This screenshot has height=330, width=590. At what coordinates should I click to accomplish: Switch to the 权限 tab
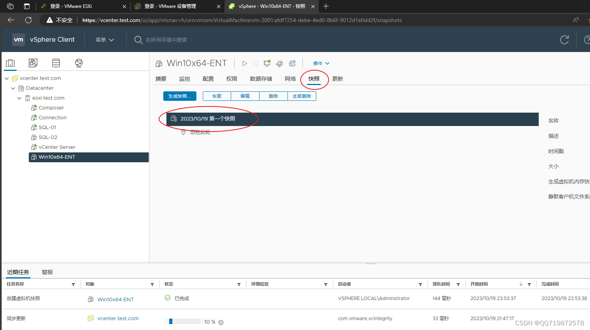(232, 79)
